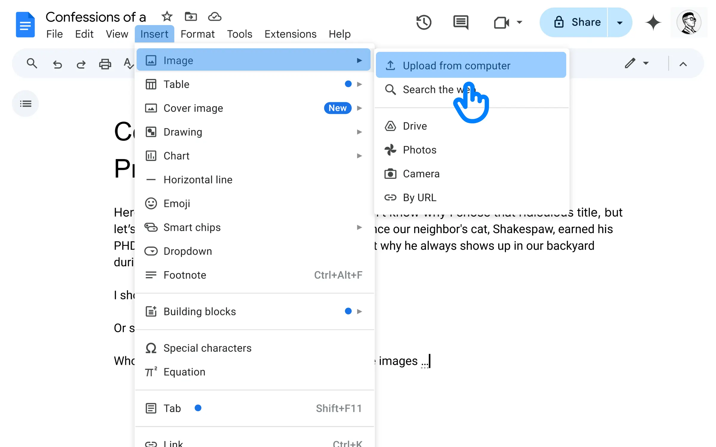
Task: Open the Google Docs home icon
Action: (x=25, y=24)
